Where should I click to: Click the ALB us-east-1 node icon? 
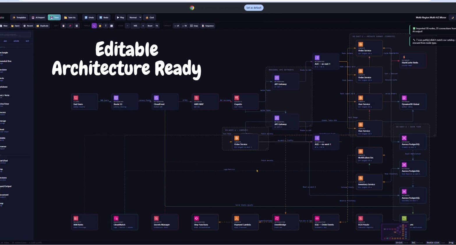(x=317, y=58)
